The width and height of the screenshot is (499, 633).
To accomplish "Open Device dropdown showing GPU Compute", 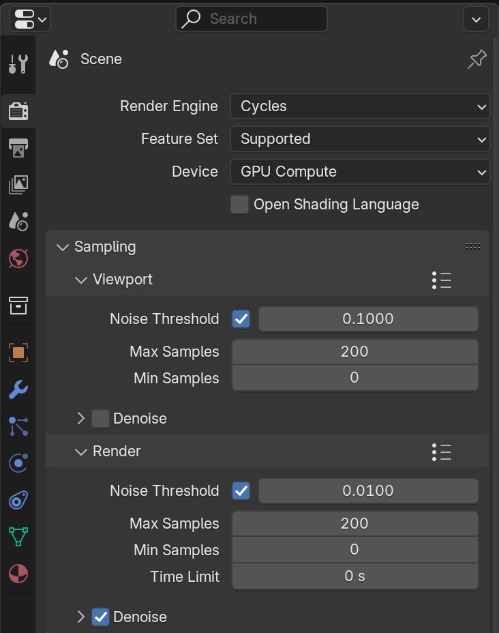I will coord(360,172).
